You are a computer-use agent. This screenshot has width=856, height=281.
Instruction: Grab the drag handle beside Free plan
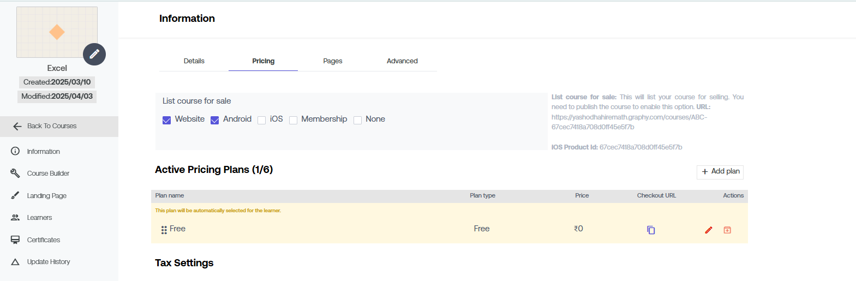pos(164,230)
